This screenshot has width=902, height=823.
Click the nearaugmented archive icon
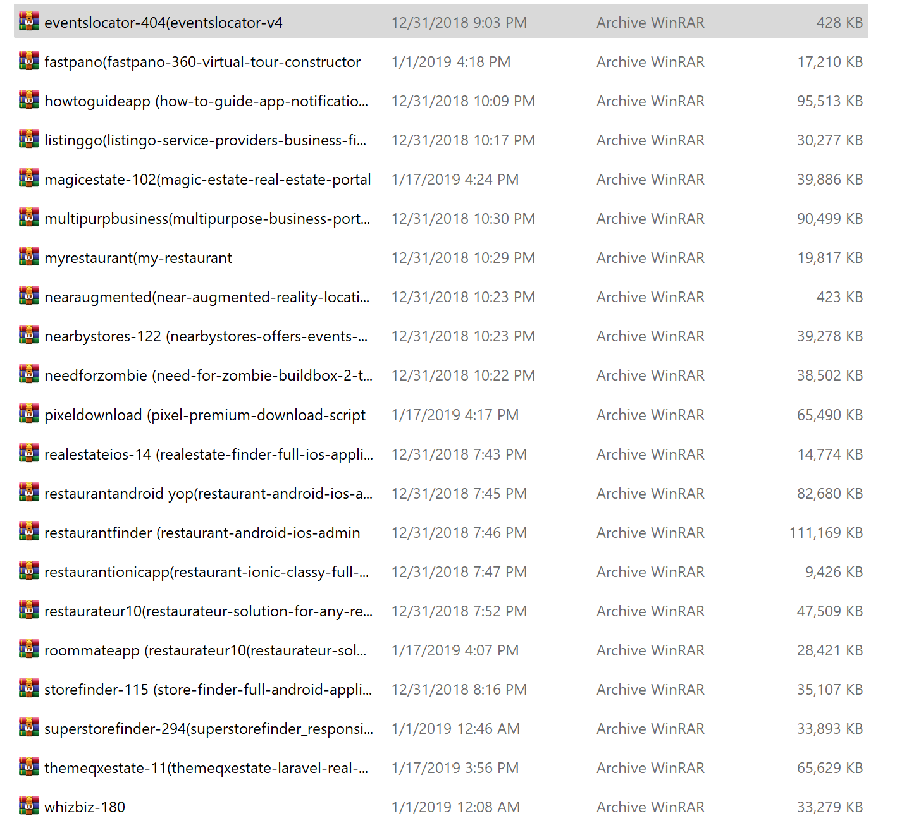(29, 296)
